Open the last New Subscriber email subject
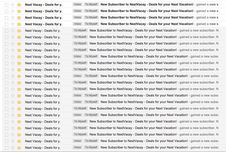This screenshot has width=226, height=152. [x=144, y=147]
